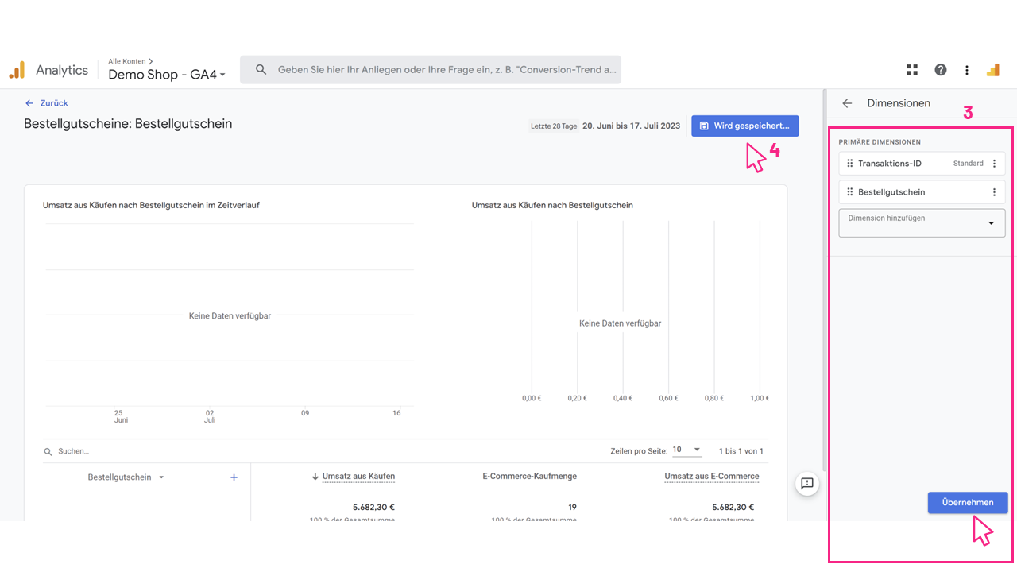Click the report title Bestellgutscheine: Bestellgutschein

(x=128, y=124)
